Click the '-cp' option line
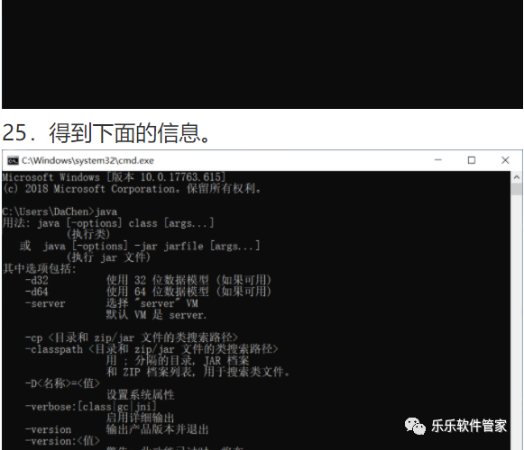 tap(132, 337)
